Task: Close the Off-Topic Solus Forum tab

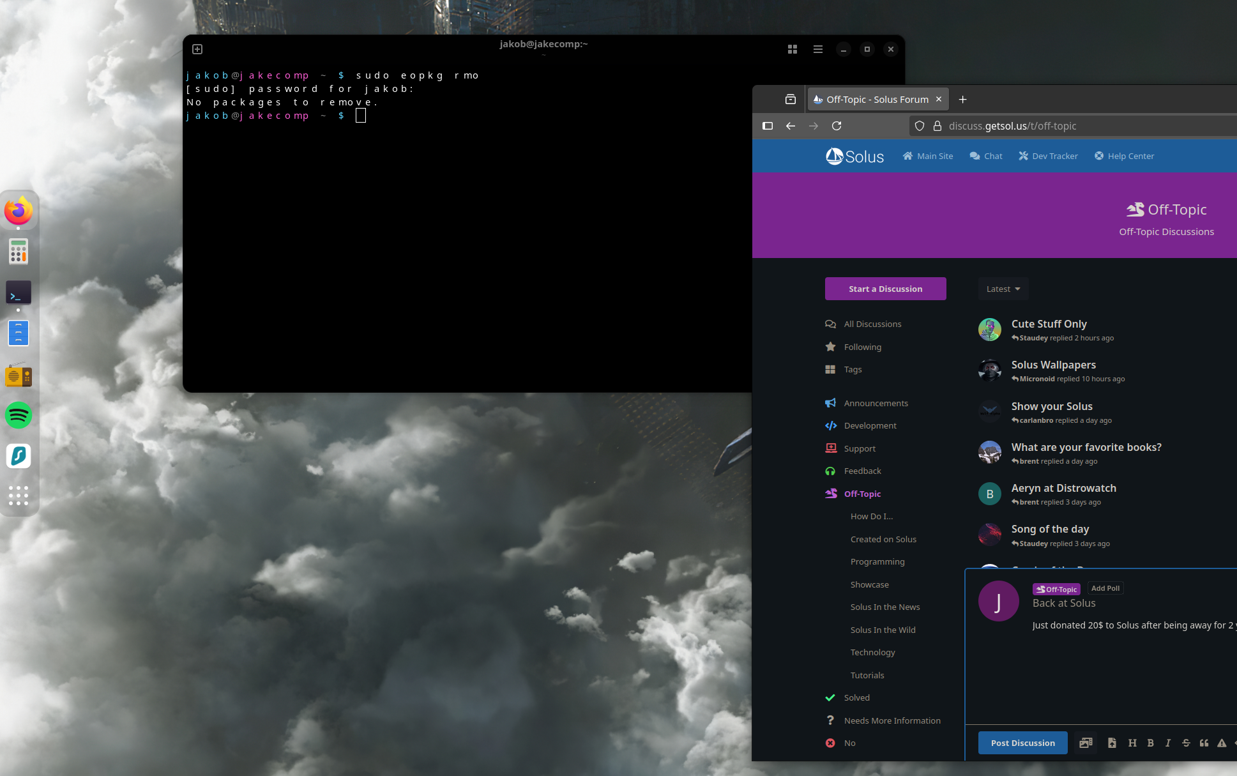Action: click(939, 99)
